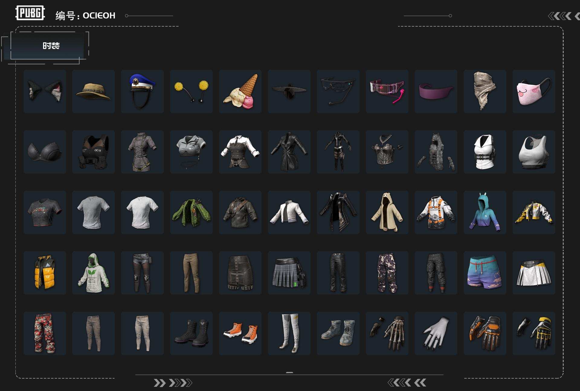
Task: Select the white and orange mountain jacket
Action: click(436, 212)
